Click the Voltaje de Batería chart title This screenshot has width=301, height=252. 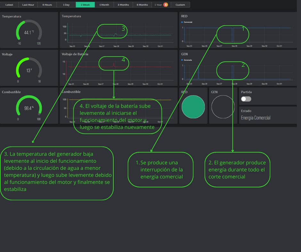[75, 54]
